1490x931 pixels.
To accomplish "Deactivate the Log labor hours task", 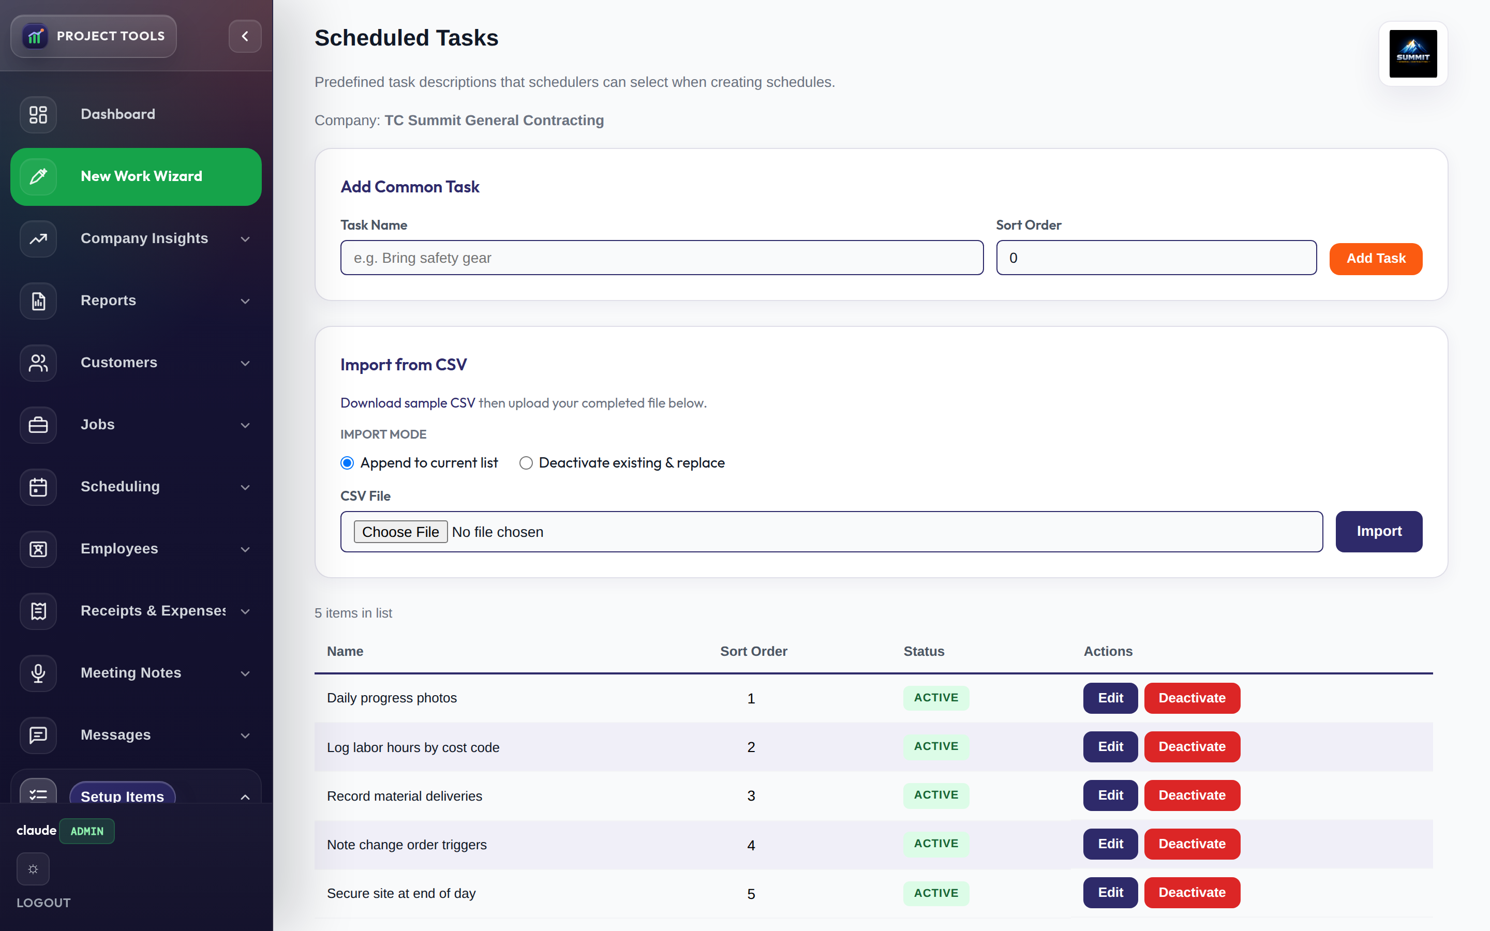I will coord(1192,747).
